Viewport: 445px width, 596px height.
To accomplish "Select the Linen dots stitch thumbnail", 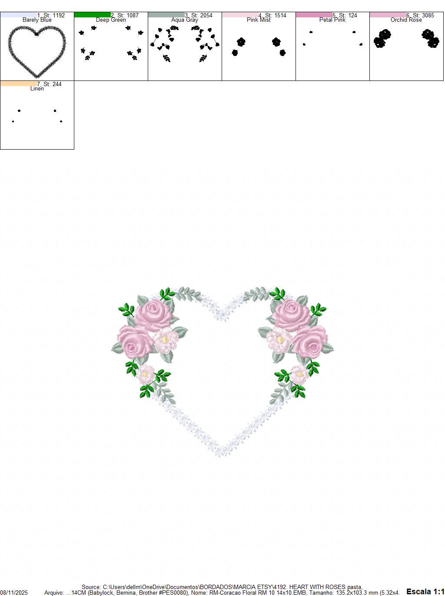I will 37,115.
